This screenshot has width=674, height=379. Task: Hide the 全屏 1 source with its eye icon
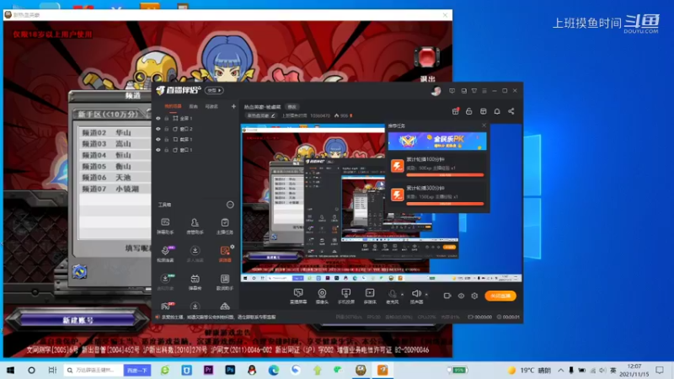pyautogui.click(x=158, y=118)
